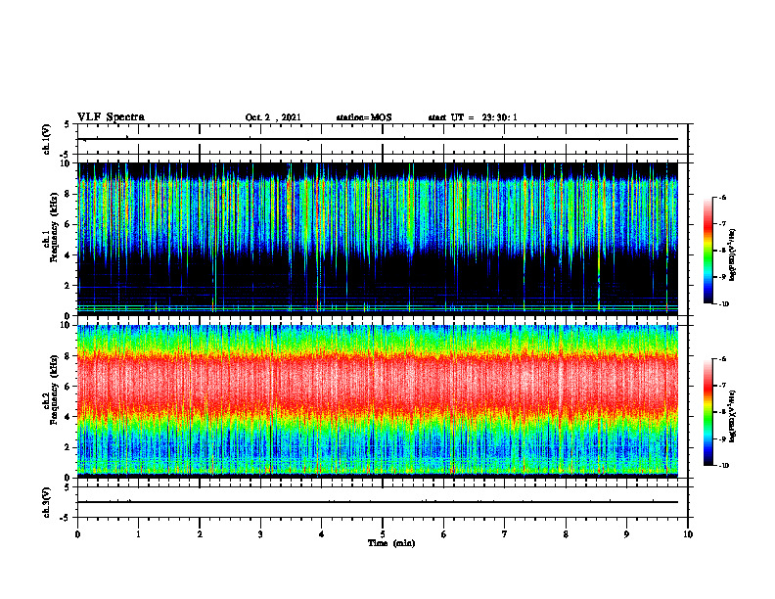Click the ch.1 voltage waveform trace
Viewport: 775px width, 599px height.
click(378, 139)
